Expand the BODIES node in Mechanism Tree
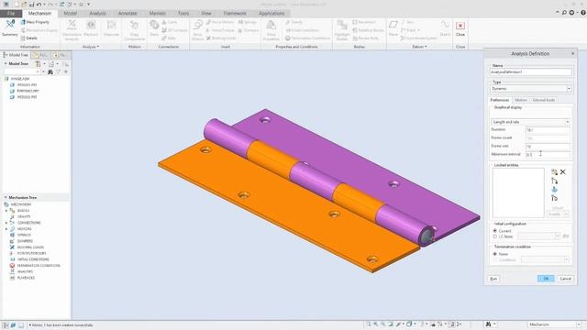Screen dimensions: 587x330 coord(6,211)
